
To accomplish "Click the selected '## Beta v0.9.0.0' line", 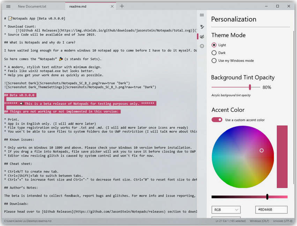I will tap(20, 95).
